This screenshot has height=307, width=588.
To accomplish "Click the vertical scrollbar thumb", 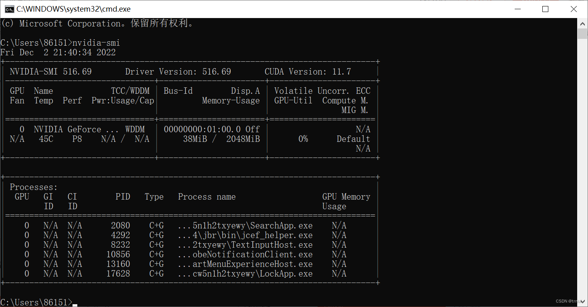I will [582, 34].
